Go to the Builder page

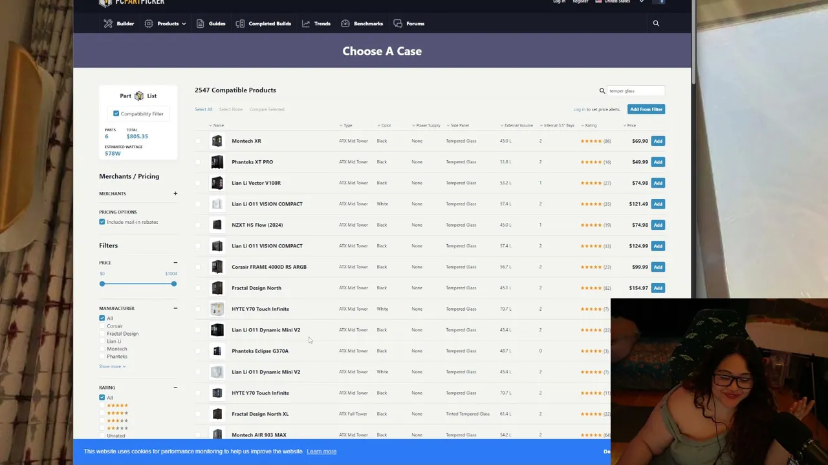119,23
